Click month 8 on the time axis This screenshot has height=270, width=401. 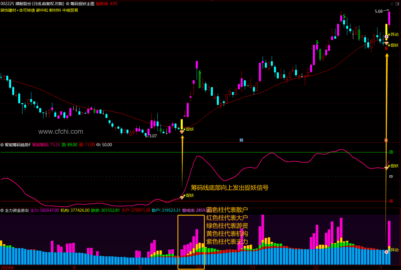click(x=75, y=267)
